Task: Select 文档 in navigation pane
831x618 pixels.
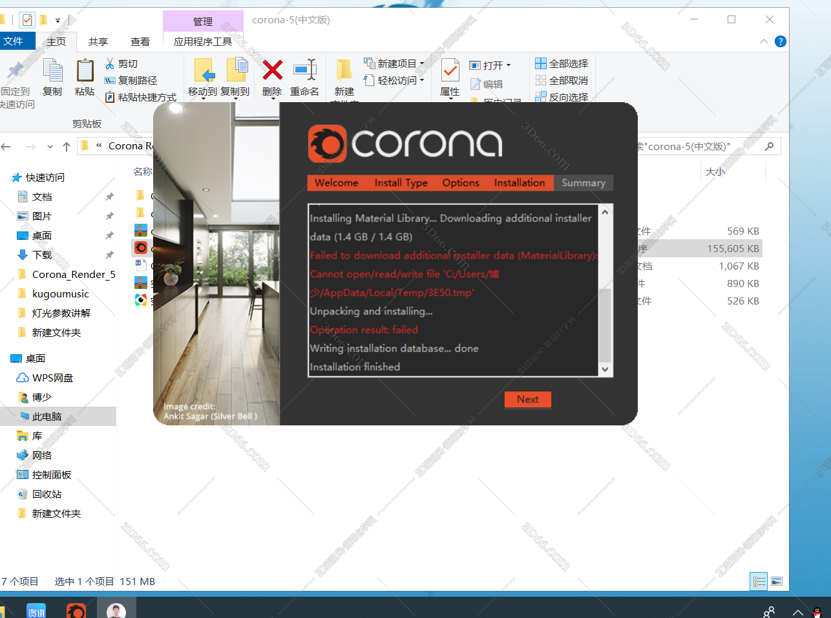Action: point(42,197)
